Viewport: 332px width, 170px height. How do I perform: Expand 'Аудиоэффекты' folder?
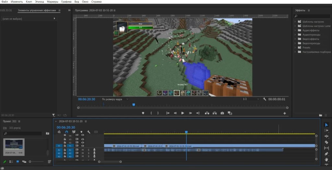pos(295,30)
